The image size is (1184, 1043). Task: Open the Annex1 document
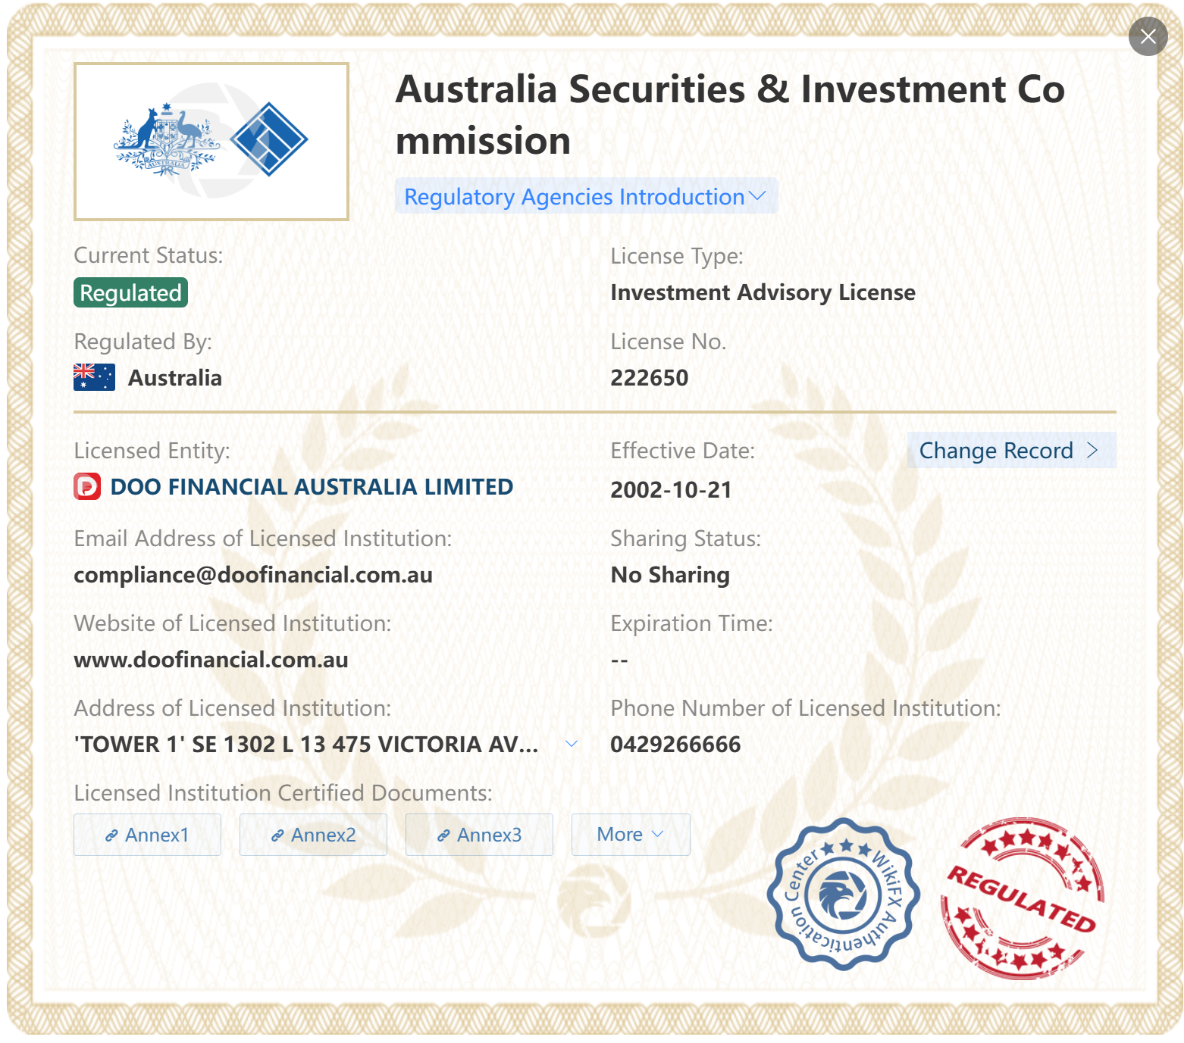point(147,835)
